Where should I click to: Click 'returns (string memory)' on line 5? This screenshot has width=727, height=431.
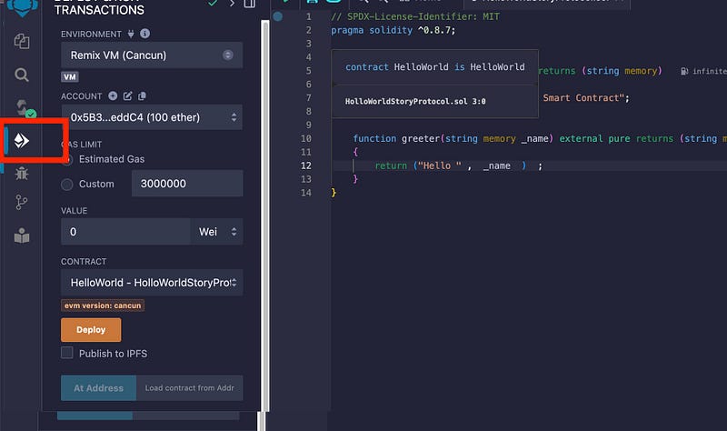(600, 71)
